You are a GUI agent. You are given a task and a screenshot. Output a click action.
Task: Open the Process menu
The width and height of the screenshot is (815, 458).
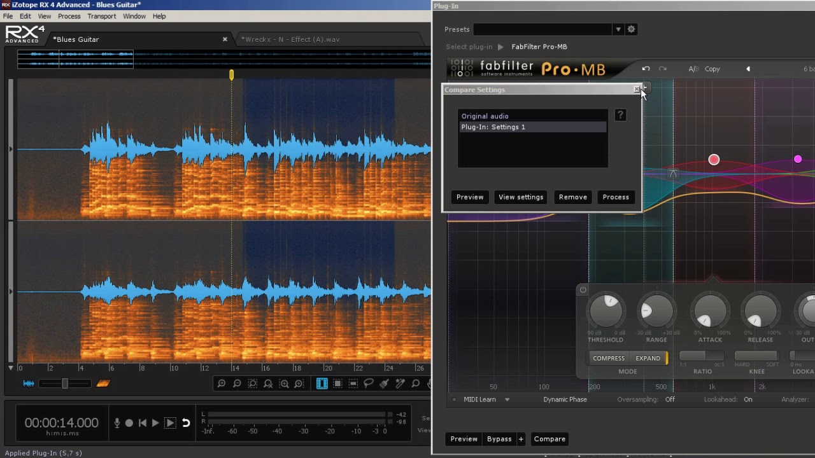[69, 16]
